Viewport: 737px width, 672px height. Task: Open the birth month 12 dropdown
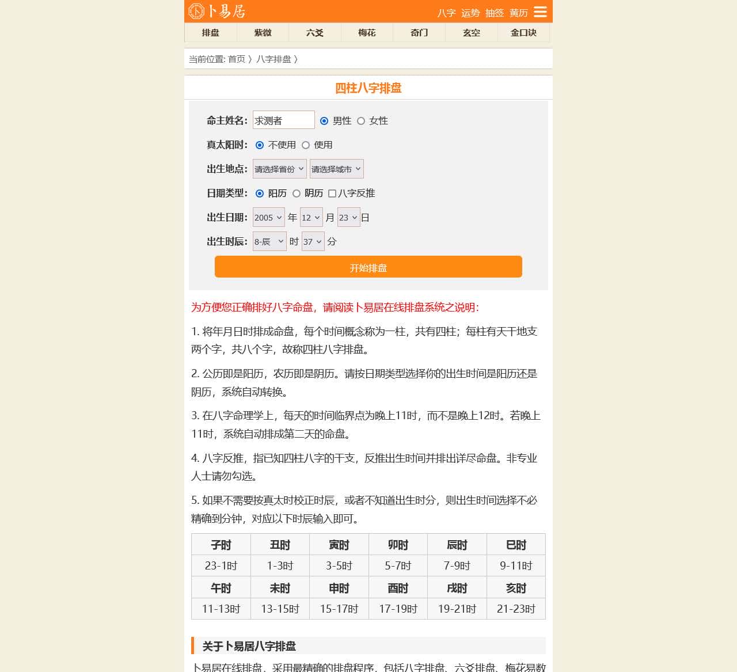click(311, 217)
